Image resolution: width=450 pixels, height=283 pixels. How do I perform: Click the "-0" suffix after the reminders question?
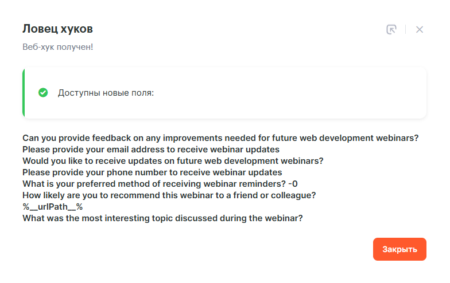click(x=293, y=184)
